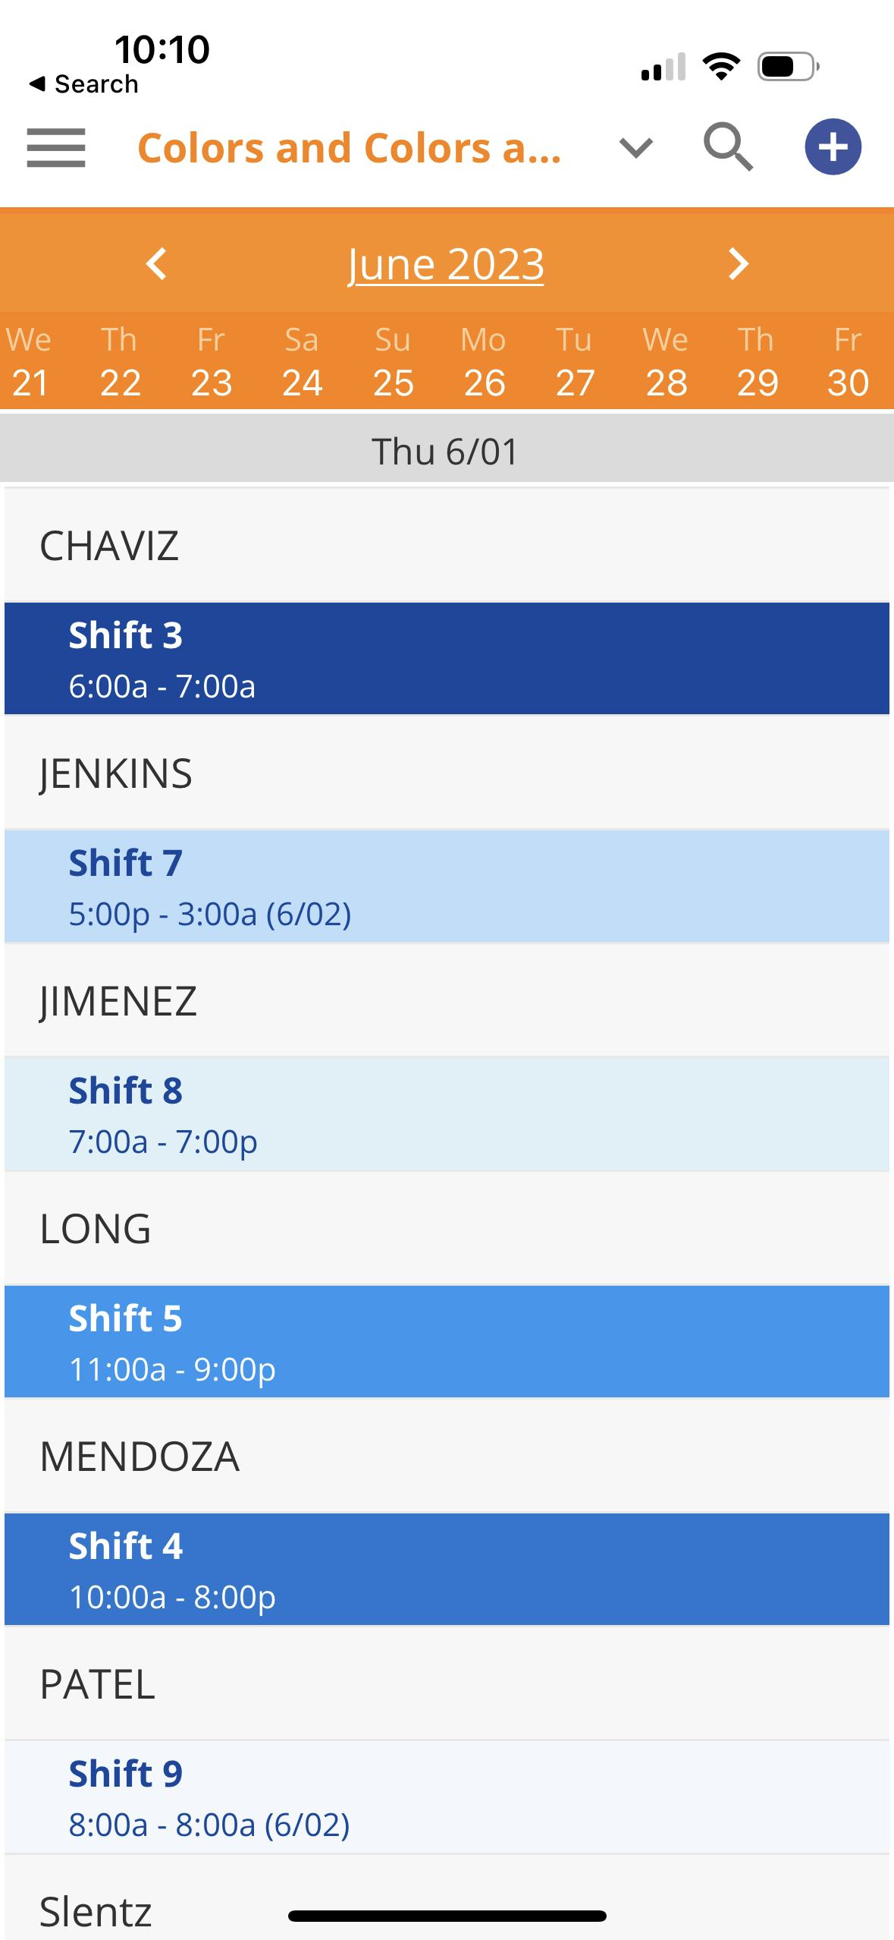Screen dimensions: 894x1940
Task: Open Shift 9 for Patel
Action: click(447, 1797)
